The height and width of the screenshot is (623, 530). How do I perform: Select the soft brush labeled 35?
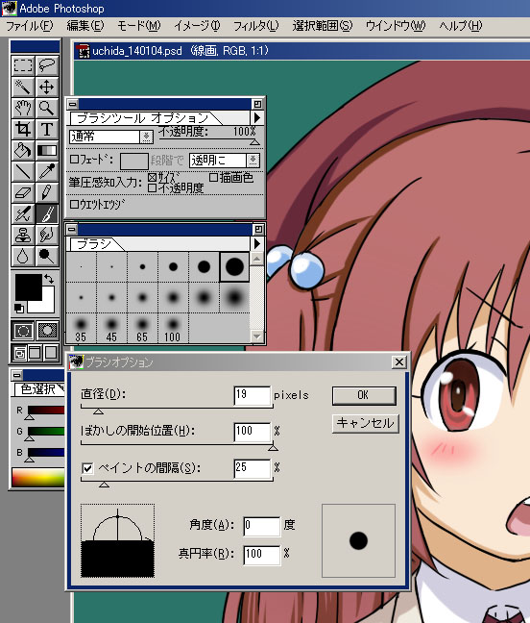81,328
